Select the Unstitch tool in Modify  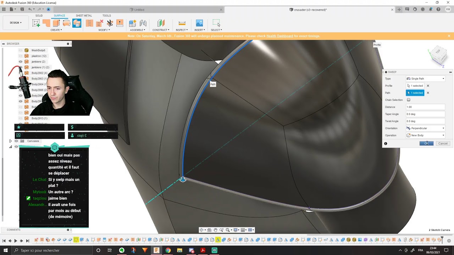[x=100, y=23]
